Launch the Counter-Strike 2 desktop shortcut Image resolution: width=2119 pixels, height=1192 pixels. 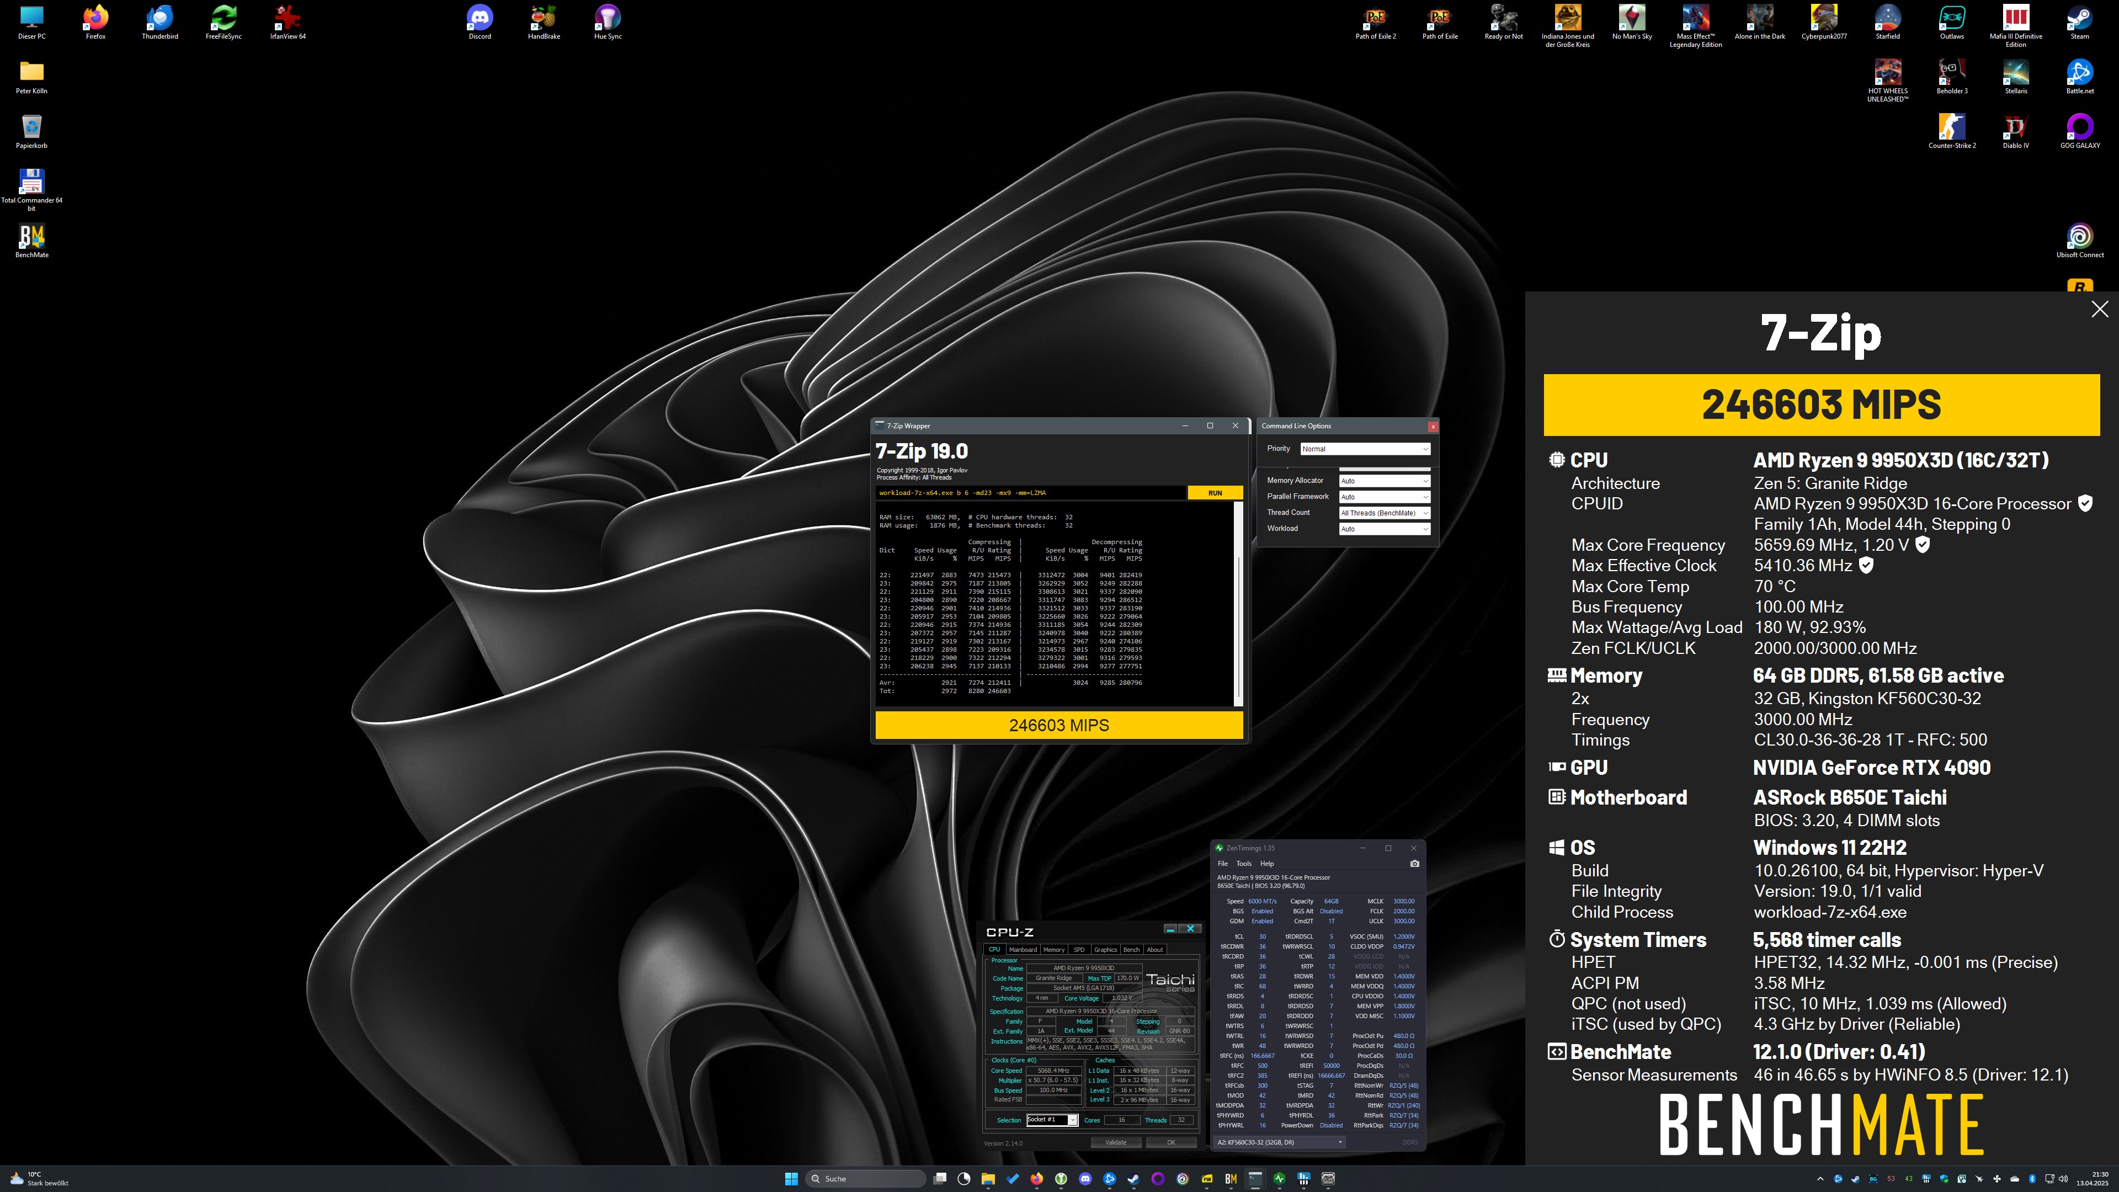[x=1952, y=132]
